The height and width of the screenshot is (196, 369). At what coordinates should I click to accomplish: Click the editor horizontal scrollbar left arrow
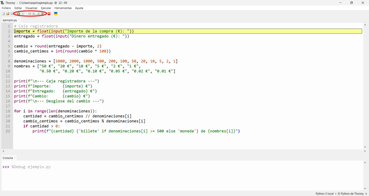[x=3, y=151]
